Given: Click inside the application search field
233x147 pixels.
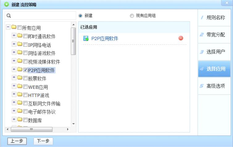Looking at the screenshot, I should (x=40, y=15).
